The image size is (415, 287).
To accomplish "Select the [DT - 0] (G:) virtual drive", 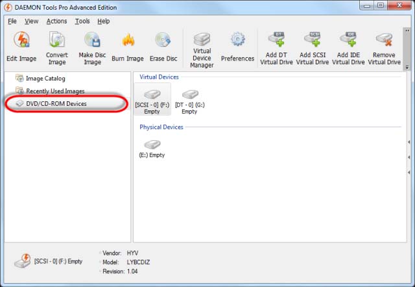I will tap(190, 102).
